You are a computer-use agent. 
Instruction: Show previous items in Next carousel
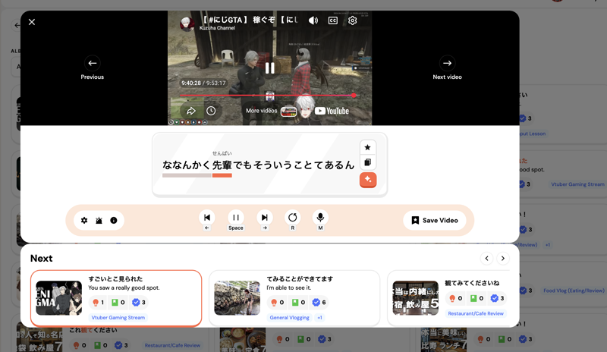tap(486, 258)
